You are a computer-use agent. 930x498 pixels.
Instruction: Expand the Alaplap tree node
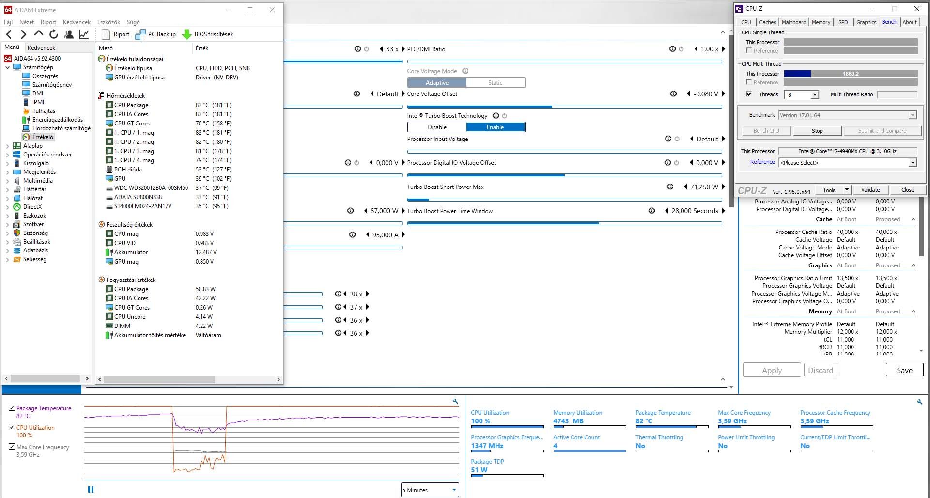coord(8,146)
